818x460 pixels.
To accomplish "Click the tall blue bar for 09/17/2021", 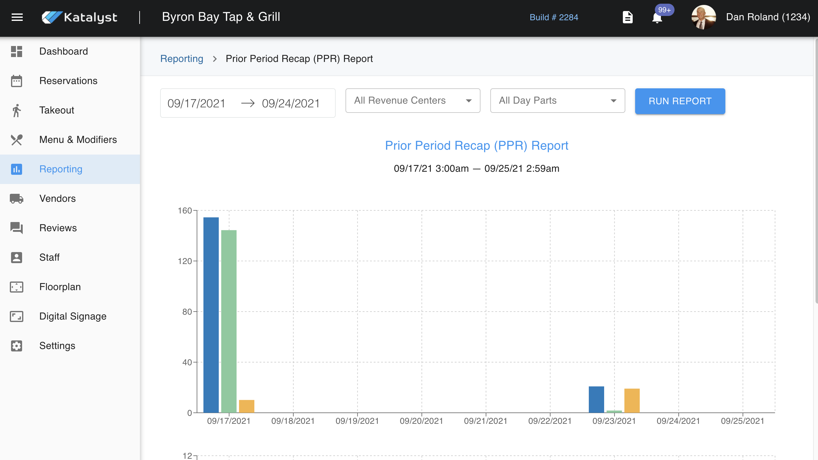I will pos(211,314).
